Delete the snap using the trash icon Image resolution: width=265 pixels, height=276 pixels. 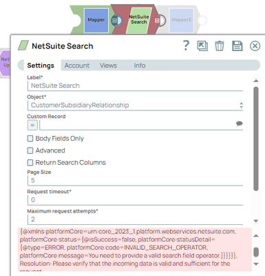point(220,46)
